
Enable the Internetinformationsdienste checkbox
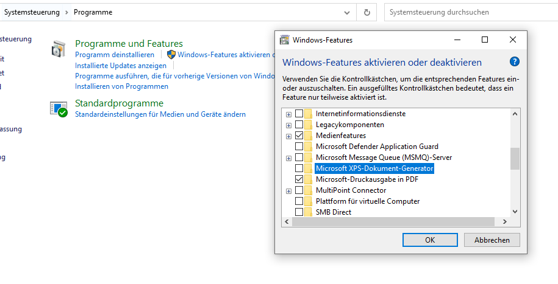[x=299, y=114]
